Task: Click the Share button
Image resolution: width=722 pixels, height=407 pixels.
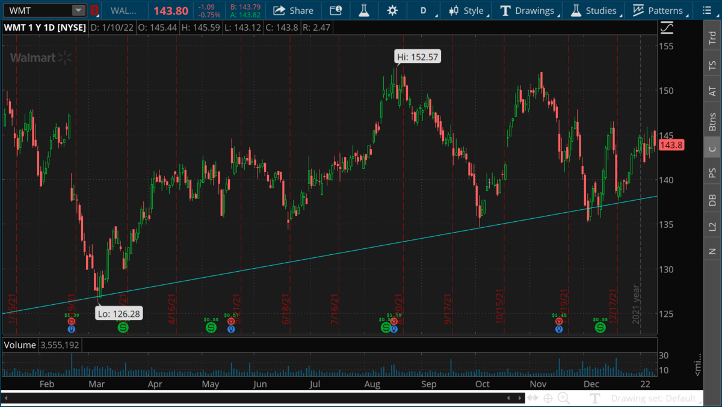Action: coord(293,10)
